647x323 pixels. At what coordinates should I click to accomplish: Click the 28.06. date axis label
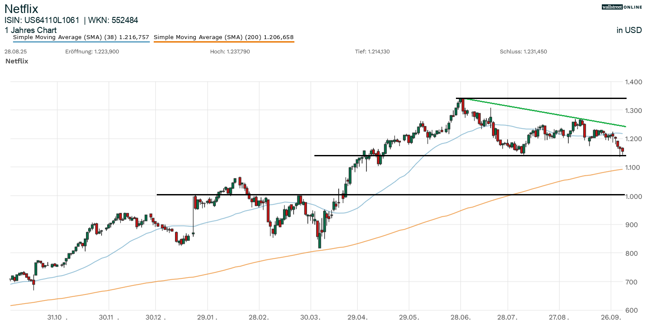[461, 317]
